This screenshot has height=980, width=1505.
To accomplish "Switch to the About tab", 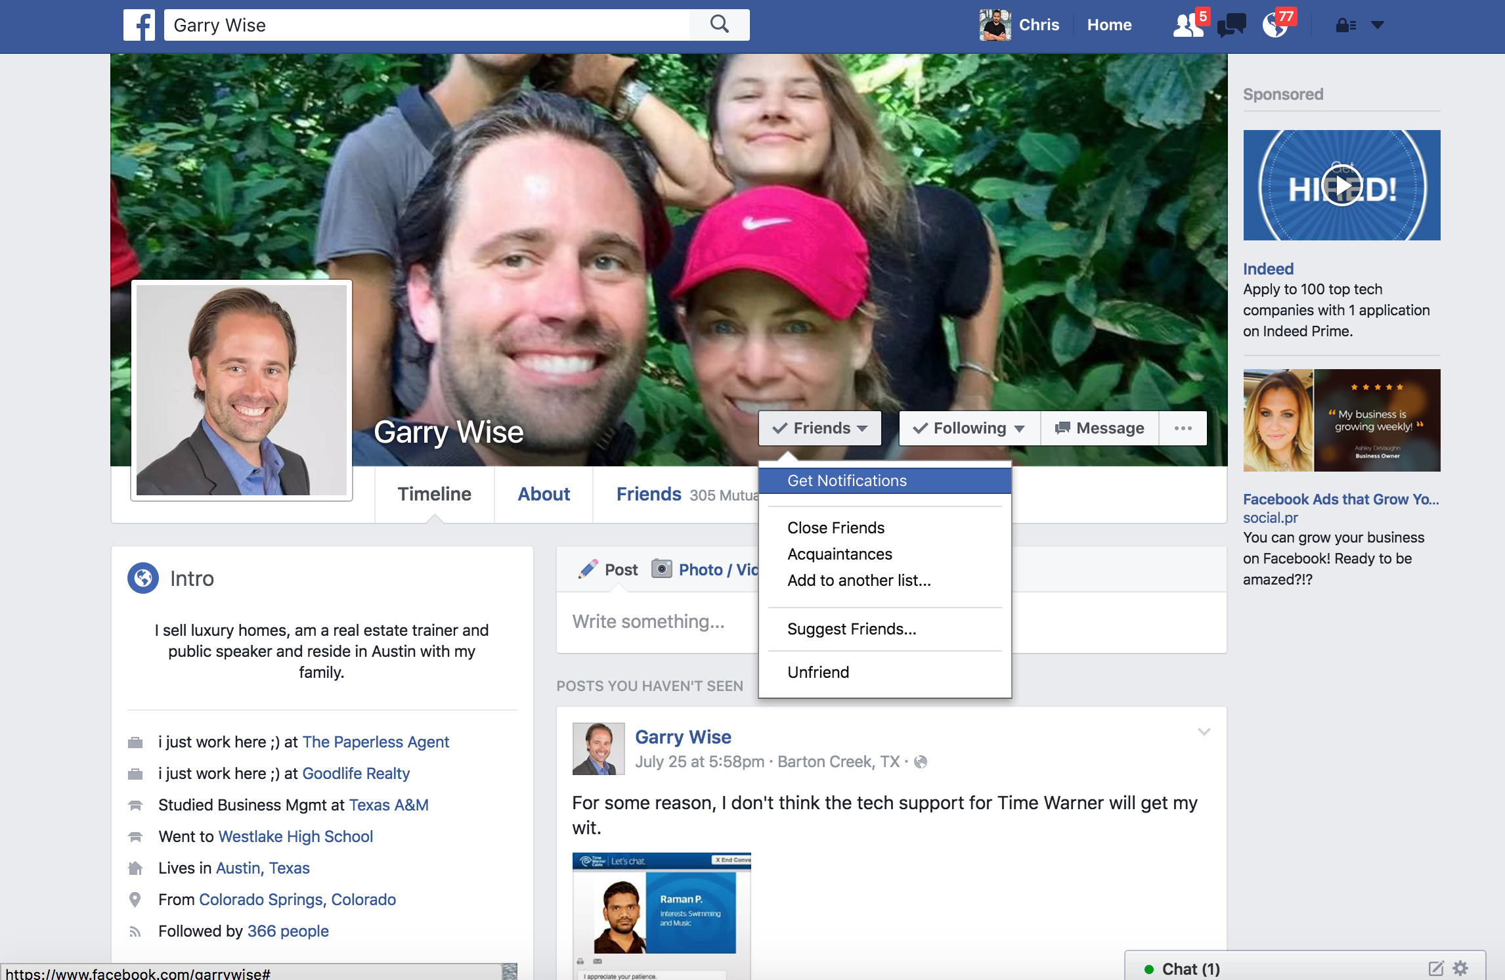I will pos(543,494).
